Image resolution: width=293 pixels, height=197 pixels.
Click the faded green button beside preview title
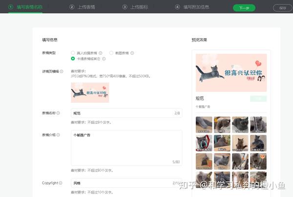point(258,98)
